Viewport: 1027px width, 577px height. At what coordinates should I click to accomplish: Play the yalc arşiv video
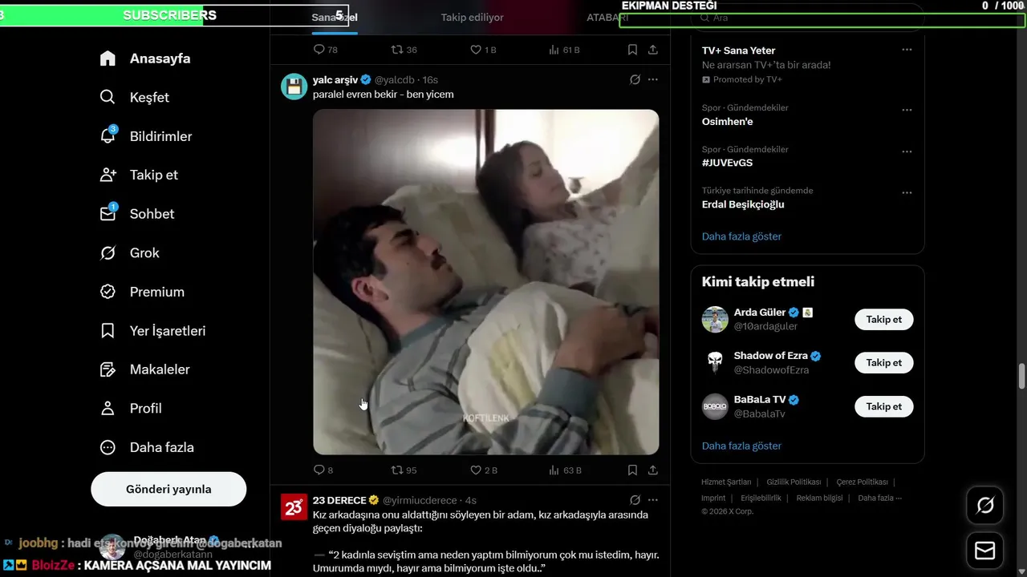(485, 282)
